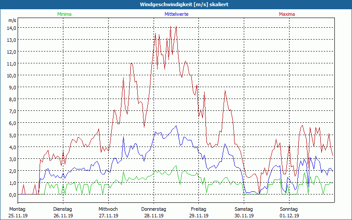The width and height of the screenshot is (352, 220).
Task: Click the '3,0' y-axis value
Action: [x=13, y=159]
